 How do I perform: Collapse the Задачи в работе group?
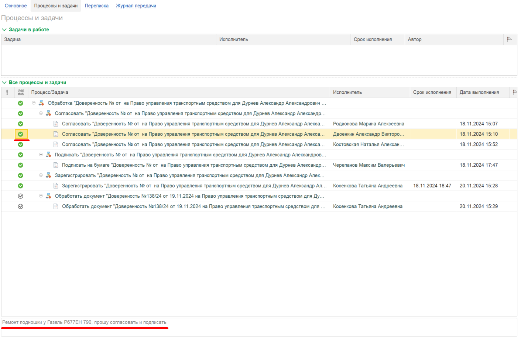[x=4, y=30]
